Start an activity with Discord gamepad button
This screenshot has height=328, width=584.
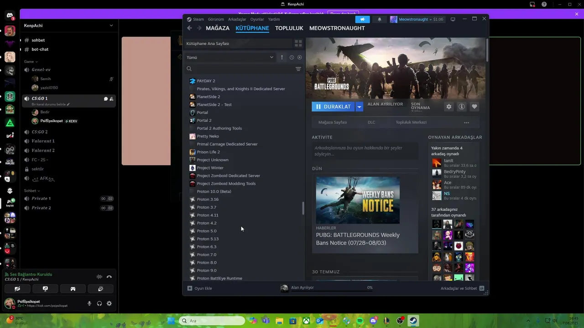pyautogui.click(x=73, y=289)
